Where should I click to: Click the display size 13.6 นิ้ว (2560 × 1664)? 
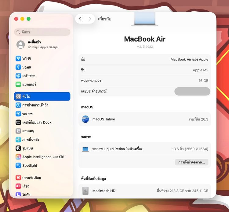pyautogui.click(x=190, y=149)
